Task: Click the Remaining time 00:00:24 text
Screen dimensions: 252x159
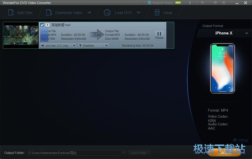Action: click(x=138, y=46)
